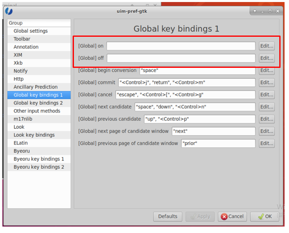
Task: Edit the commit key binding
Action: click(x=267, y=82)
